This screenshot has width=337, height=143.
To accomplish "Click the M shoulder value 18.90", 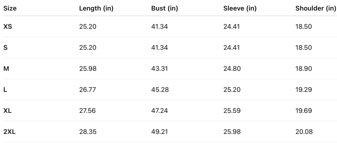I will click(304, 69).
